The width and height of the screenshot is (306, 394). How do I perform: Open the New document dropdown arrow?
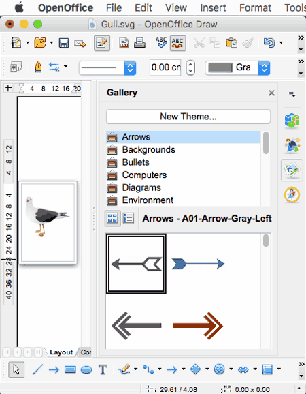pyautogui.click(x=28, y=43)
